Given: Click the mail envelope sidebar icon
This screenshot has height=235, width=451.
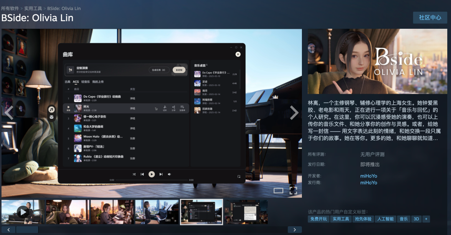Looking at the screenshot, I should click(x=51, y=117).
